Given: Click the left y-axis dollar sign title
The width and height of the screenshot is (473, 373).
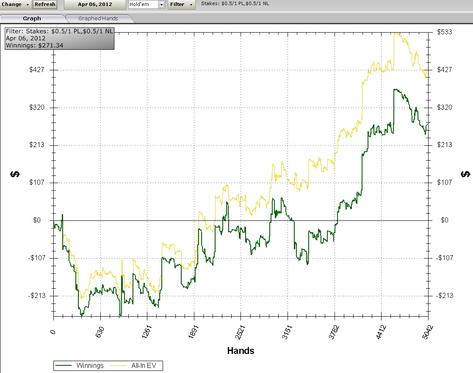Looking at the screenshot, I should tap(14, 174).
